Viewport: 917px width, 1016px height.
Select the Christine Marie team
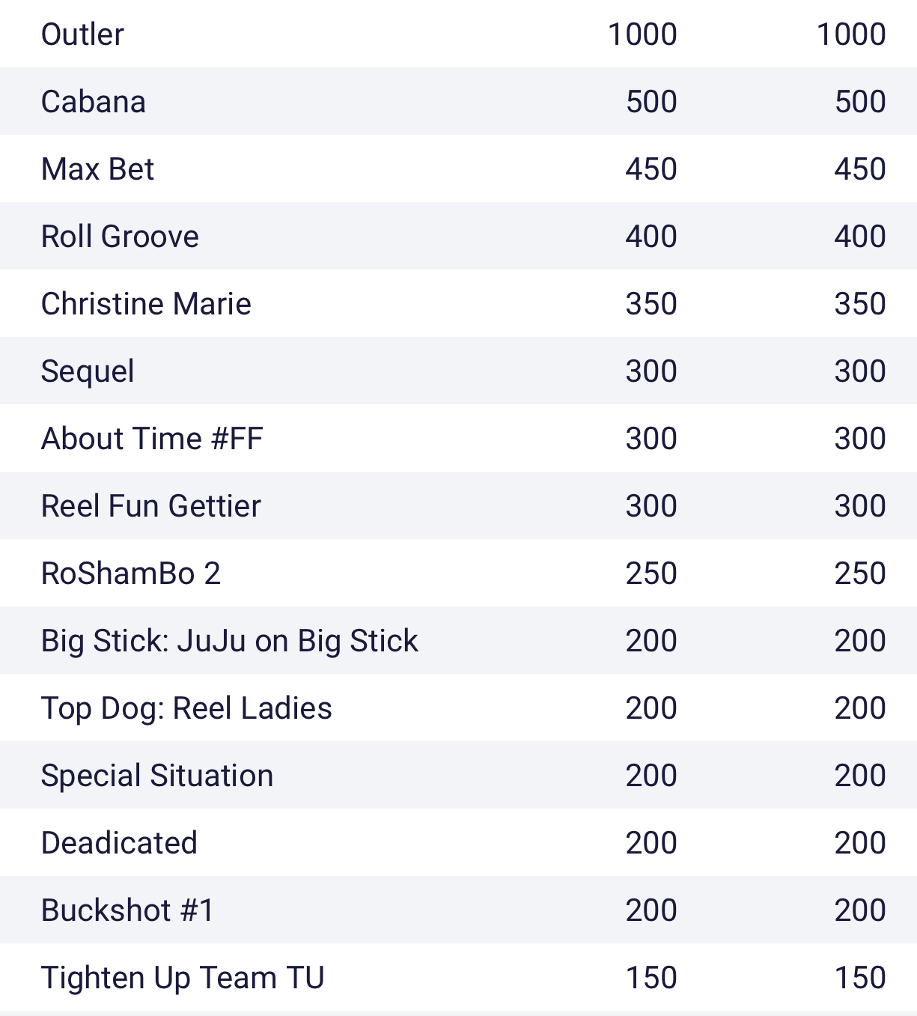(147, 304)
